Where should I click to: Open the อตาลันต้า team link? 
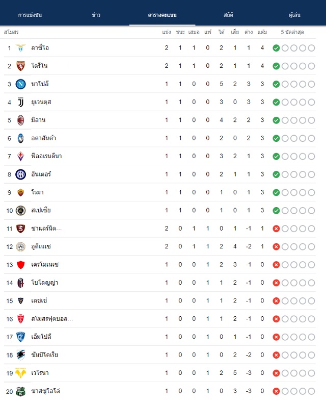pyautogui.click(x=43, y=138)
